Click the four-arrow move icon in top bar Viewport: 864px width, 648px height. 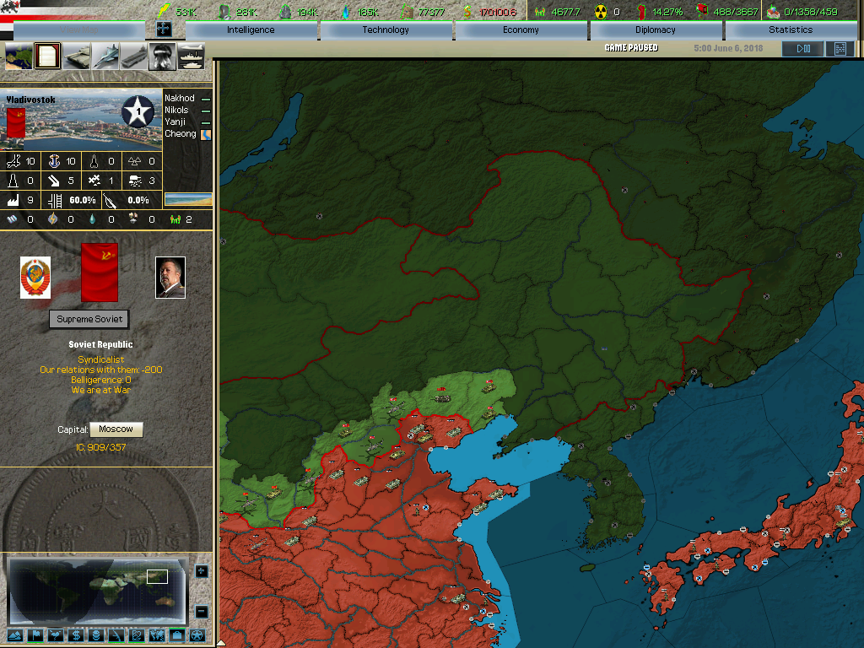click(165, 30)
